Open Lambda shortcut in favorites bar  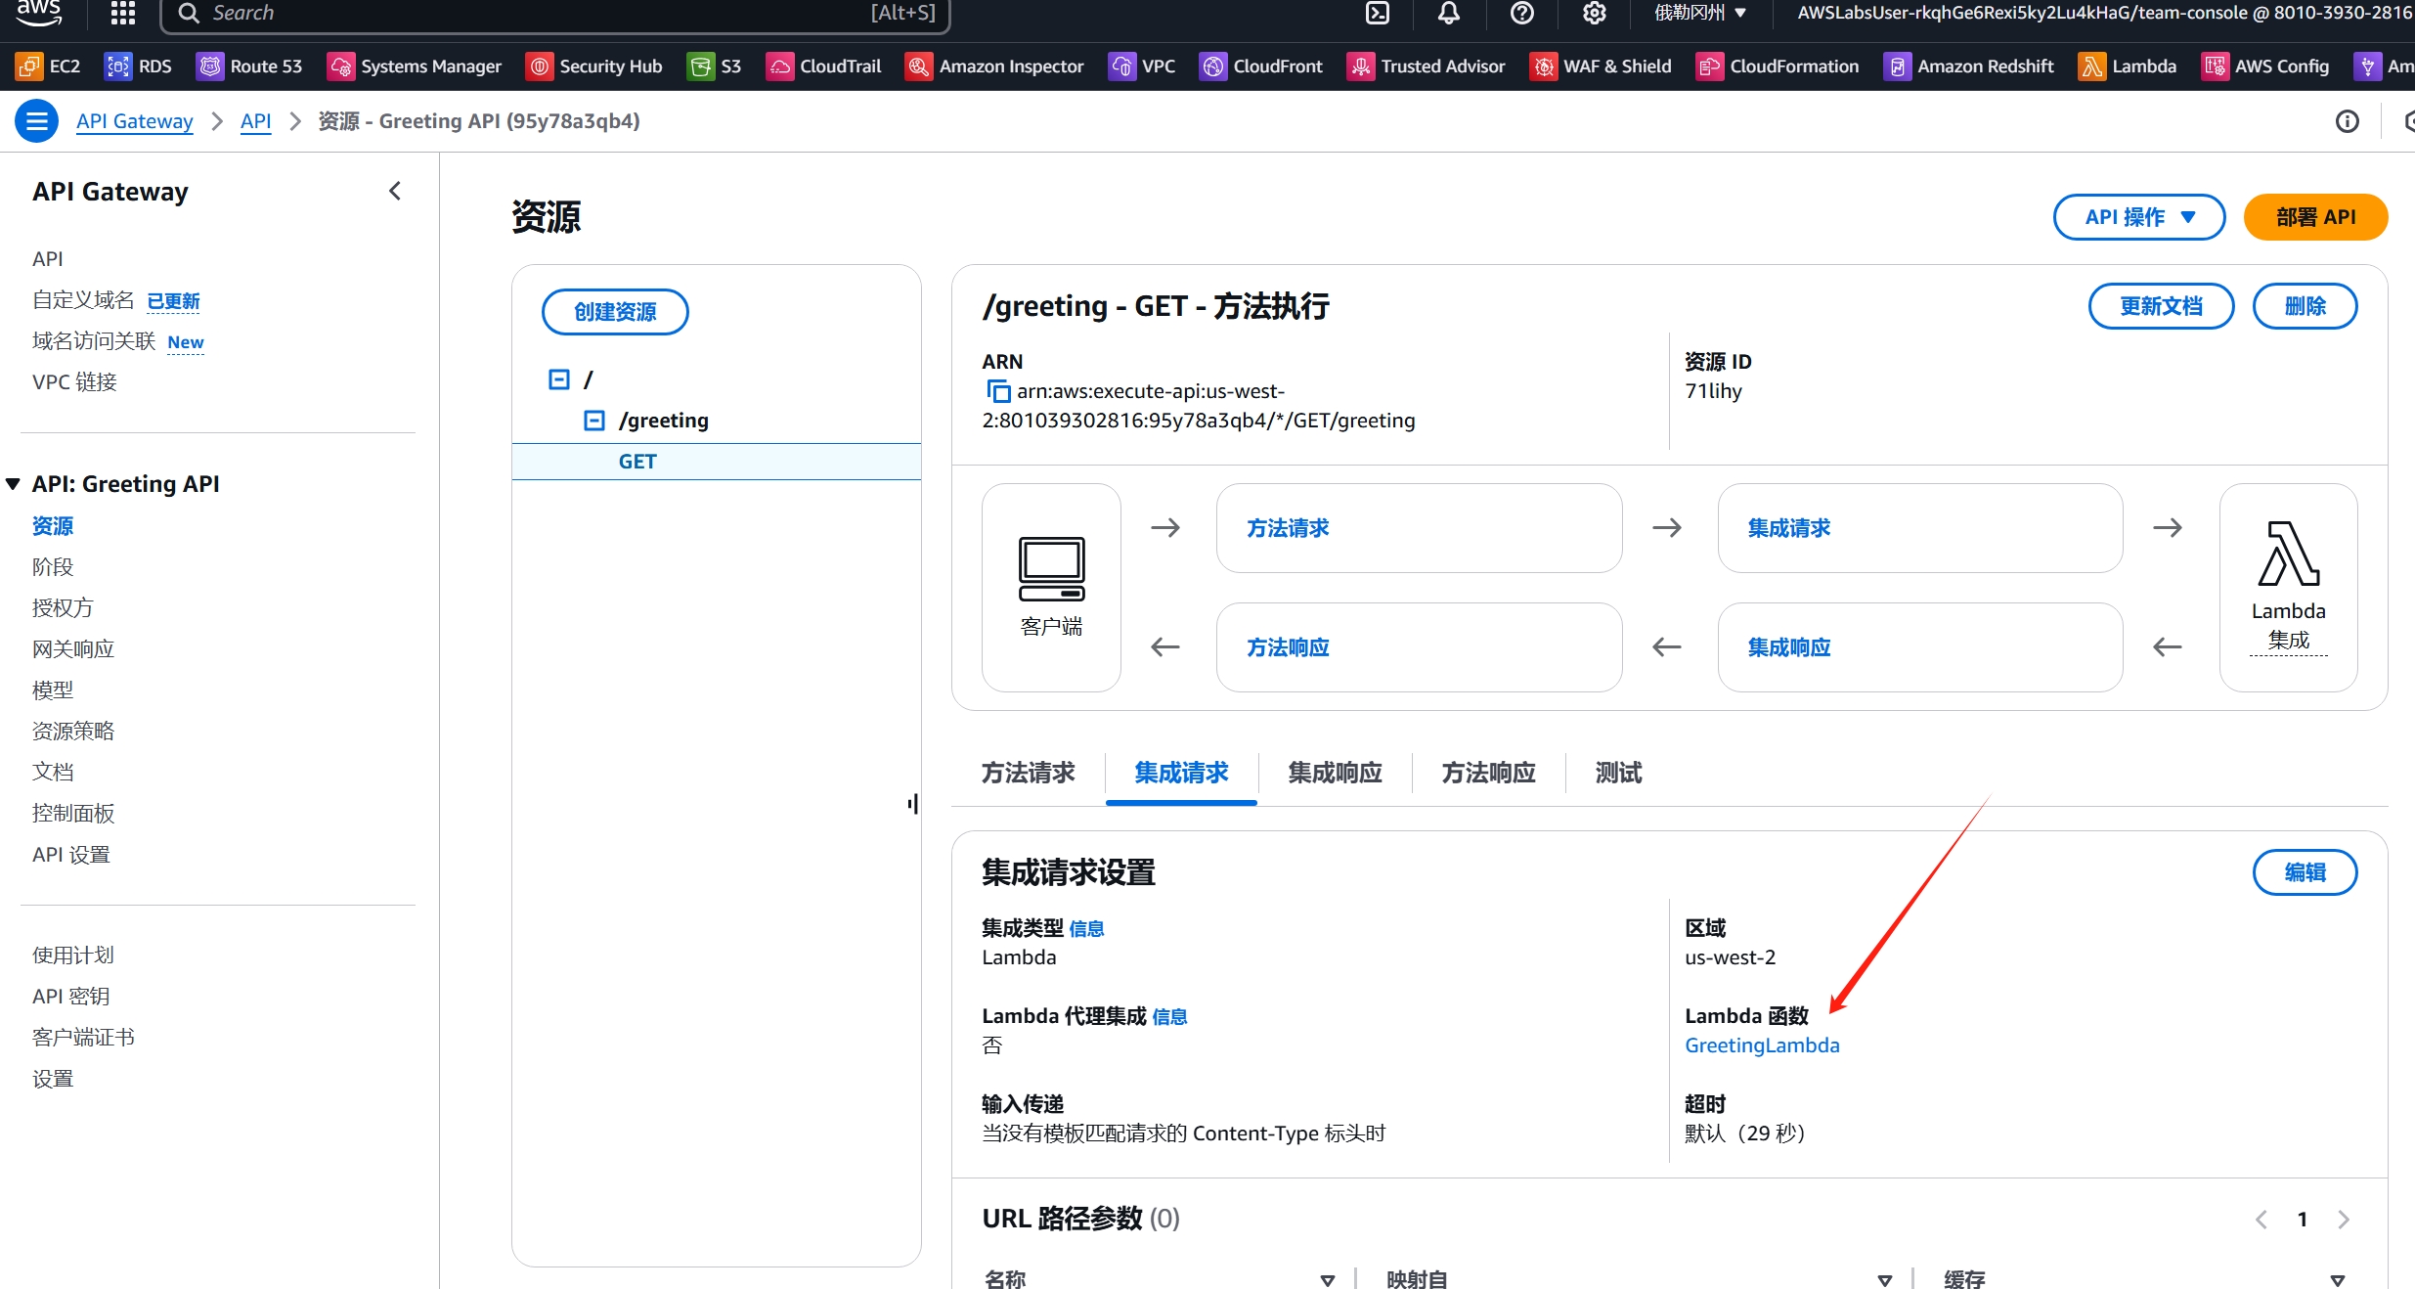[x=2128, y=66]
